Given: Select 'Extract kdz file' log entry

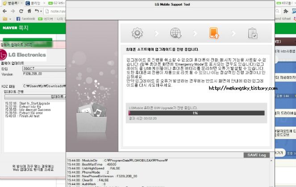Looking at the screenshot, I should coord(23,106).
